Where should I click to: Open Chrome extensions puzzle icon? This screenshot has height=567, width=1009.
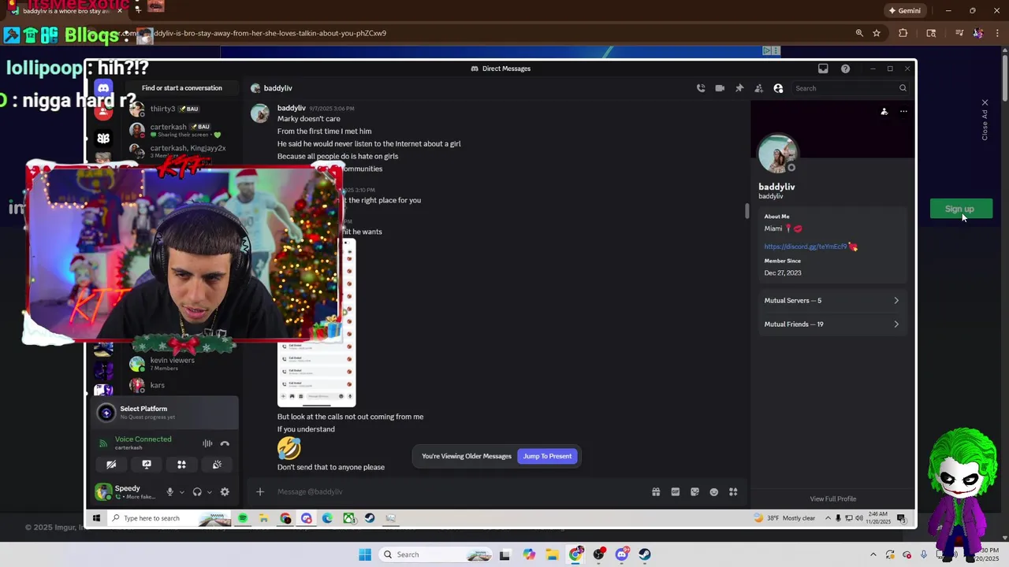point(903,33)
